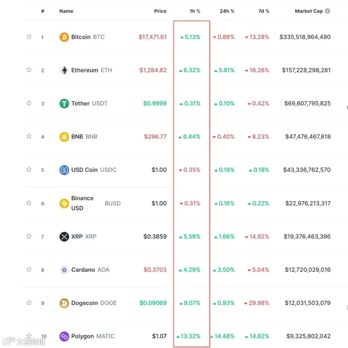
Task: Star Bitcoin to add to watchlist
Action: pos(29,37)
